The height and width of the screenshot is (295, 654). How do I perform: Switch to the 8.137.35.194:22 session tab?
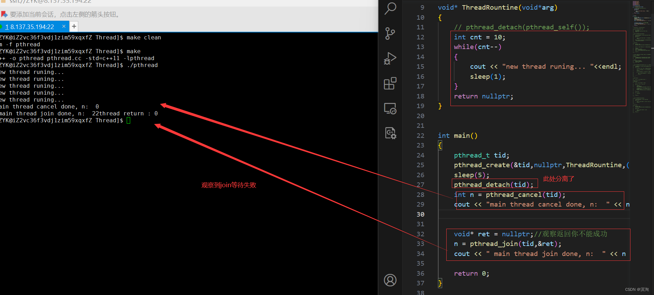[31, 27]
